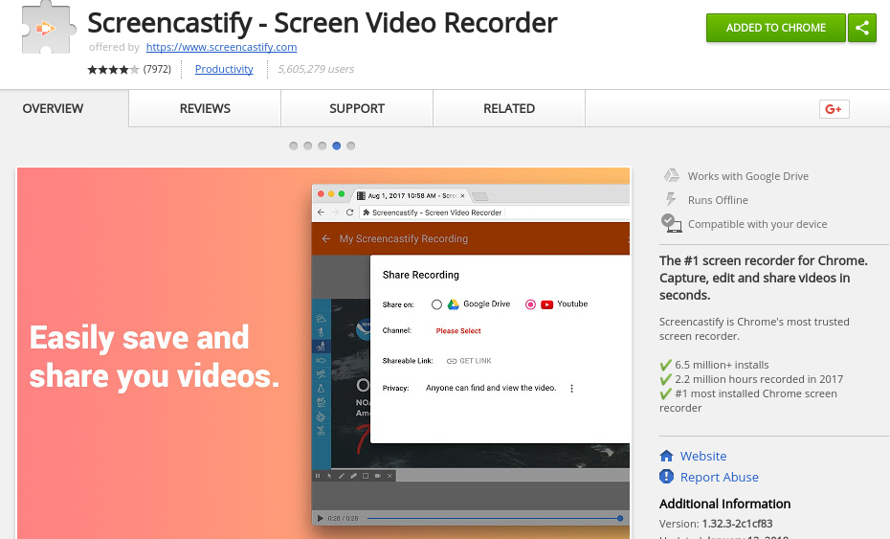Click the star rating icons
890x539 pixels.
[113, 69]
